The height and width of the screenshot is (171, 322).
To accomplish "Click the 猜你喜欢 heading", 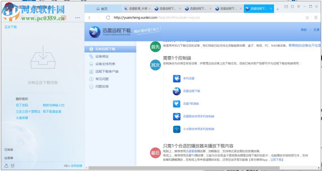I will pos(22,99).
